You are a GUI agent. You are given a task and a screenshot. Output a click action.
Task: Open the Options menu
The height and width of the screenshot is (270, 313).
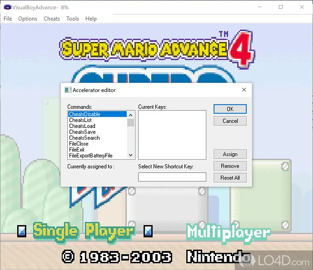pyautogui.click(x=28, y=18)
